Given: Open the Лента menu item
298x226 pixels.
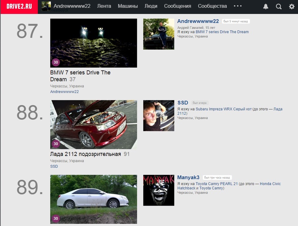Looking at the screenshot, I should pos(104,6).
